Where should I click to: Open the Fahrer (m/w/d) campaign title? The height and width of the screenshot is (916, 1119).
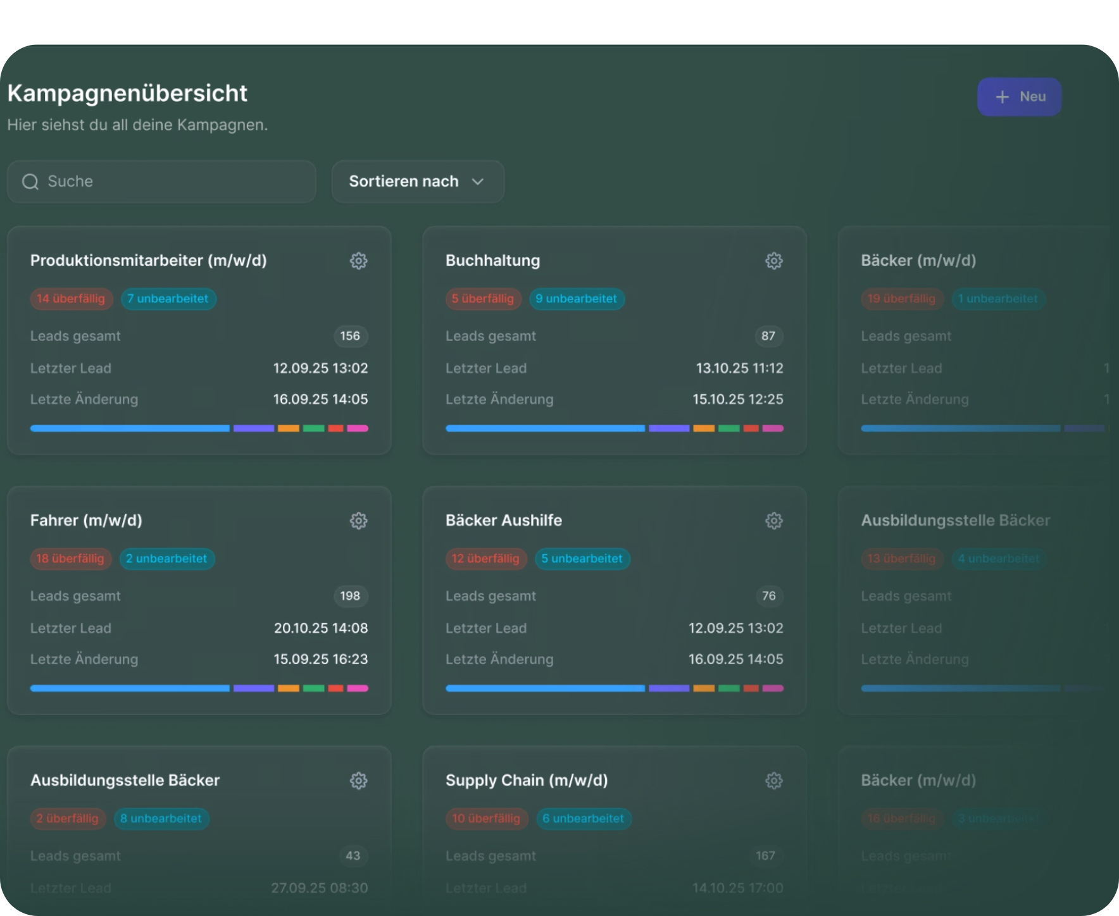pyautogui.click(x=86, y=521)
